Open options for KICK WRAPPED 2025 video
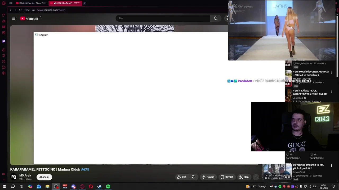This screenshot has height=190, width=339. (x=331, y=91)
